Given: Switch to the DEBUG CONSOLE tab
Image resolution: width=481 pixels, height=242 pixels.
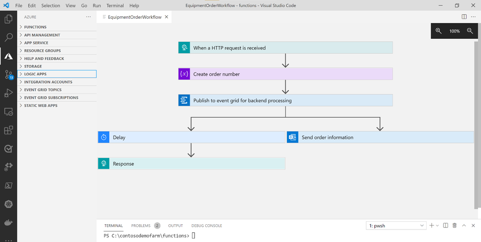Looking at the screenshot, I should [207, 226].
